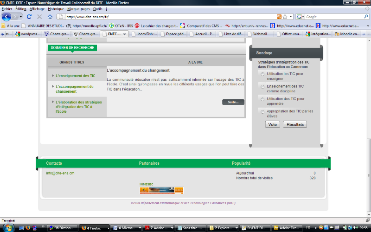The height and width of the screenshot is (232, 371).
Task: Go forward with the Forward arrow button
Action: [15, 17]
